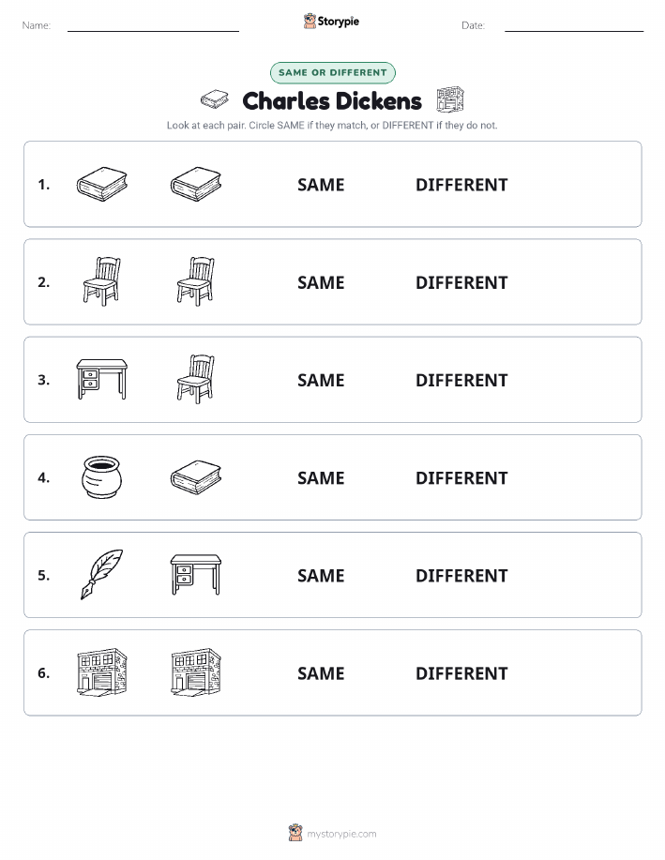
Task: Click the inkpot picture in row 4
Action: click(x=101, y=477)
